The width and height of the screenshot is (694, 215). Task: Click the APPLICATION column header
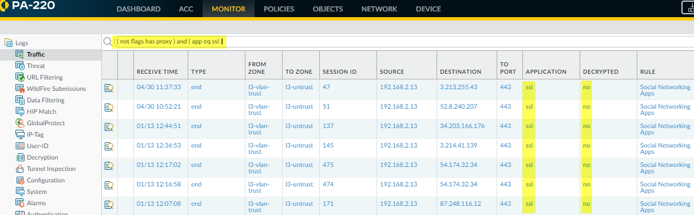(546, 71)
